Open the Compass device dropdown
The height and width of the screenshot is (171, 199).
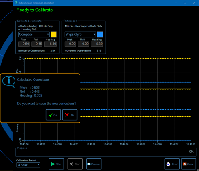[x=34, y=35]
